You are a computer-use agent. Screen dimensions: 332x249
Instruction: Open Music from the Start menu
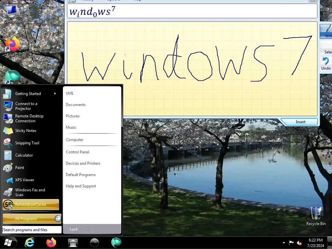tap(71, 127)
